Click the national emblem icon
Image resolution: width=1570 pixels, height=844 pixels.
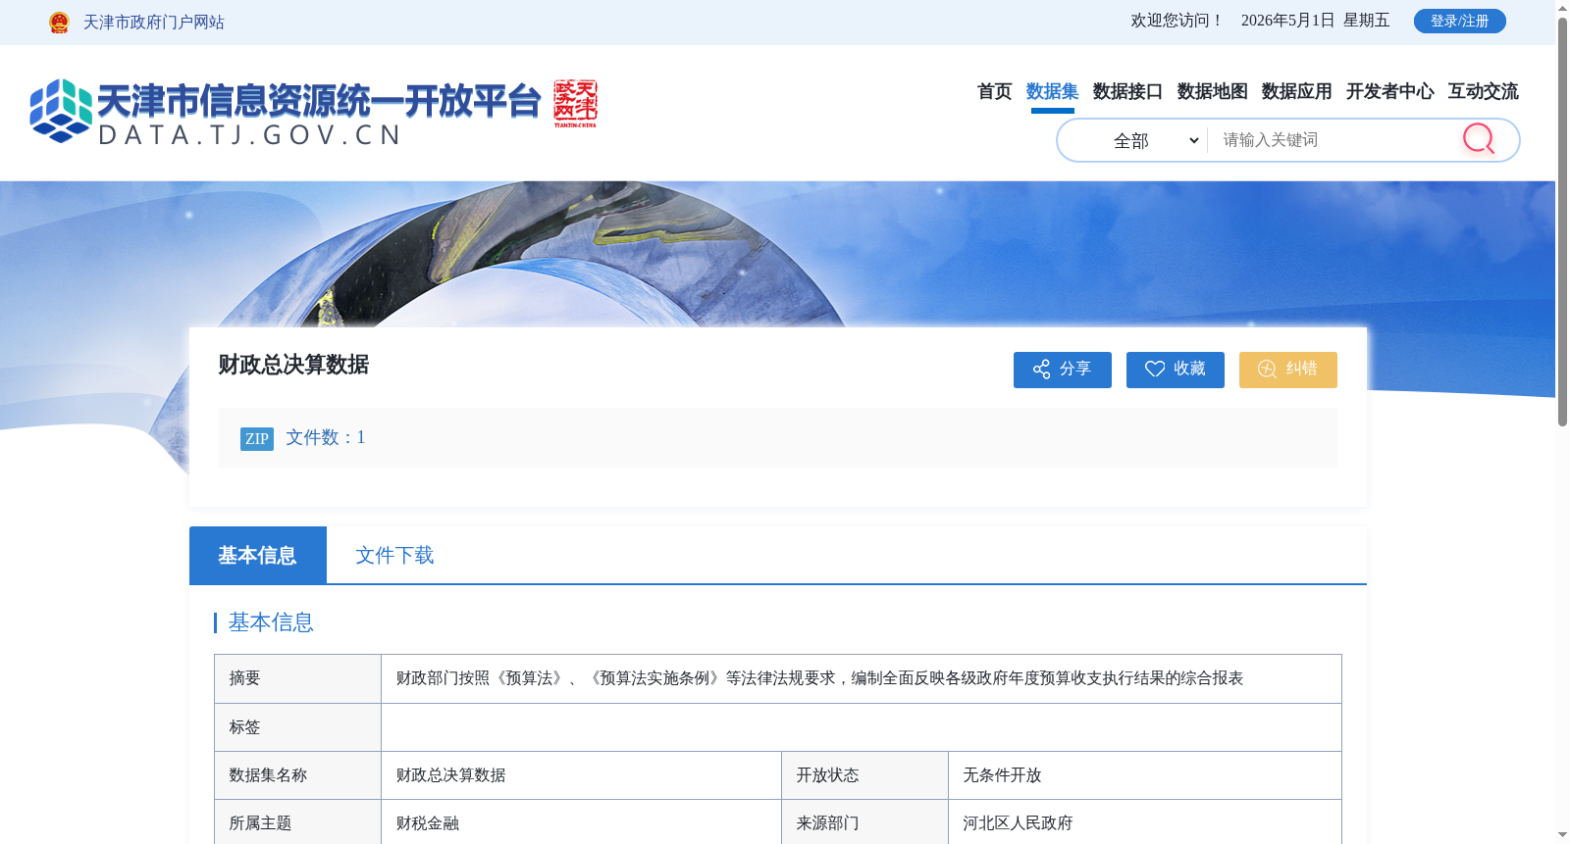[59, 23]
